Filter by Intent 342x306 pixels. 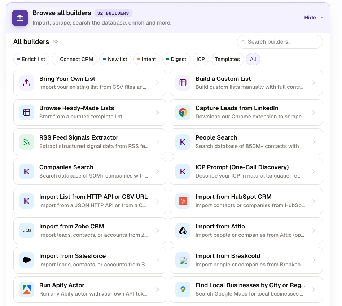coord(147,59)
